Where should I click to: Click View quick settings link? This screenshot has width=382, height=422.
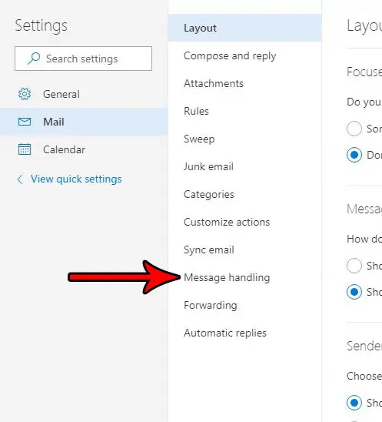pyautogui.click(x=76, y=179)
